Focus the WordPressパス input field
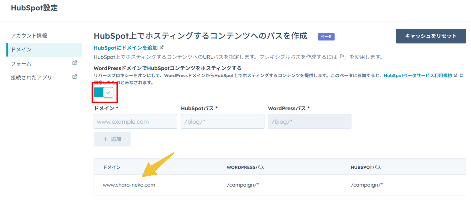Image resolution: width=471 pixels, height=201 pixels. [x=310, y=121]
